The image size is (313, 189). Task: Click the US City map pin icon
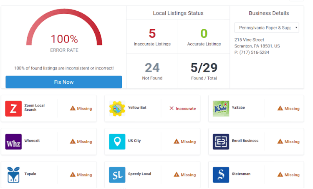pos(117,142)
